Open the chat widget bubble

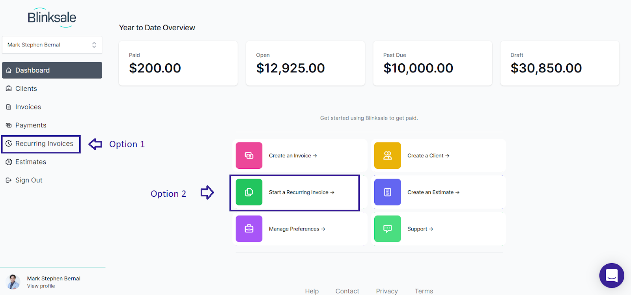pos(612,275)
